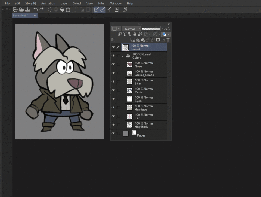This screenshot has width=261, height=197.
Task: Switch to the Illustration canvas tab
Action: point(20,16)
